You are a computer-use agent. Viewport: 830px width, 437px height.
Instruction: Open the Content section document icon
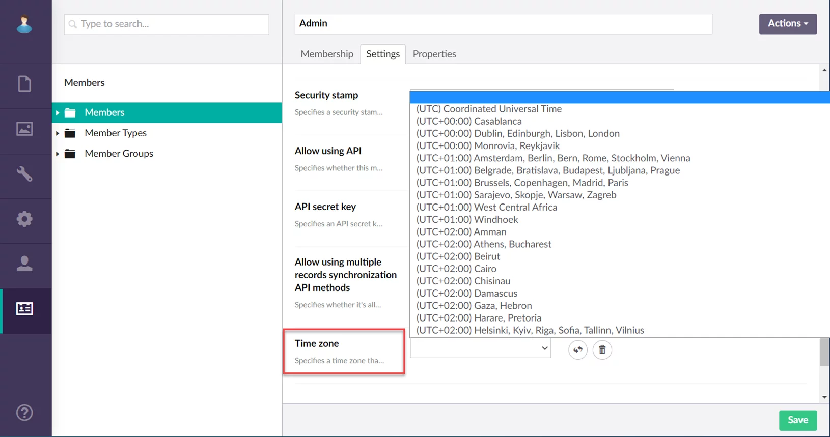(x=24, y=84)
